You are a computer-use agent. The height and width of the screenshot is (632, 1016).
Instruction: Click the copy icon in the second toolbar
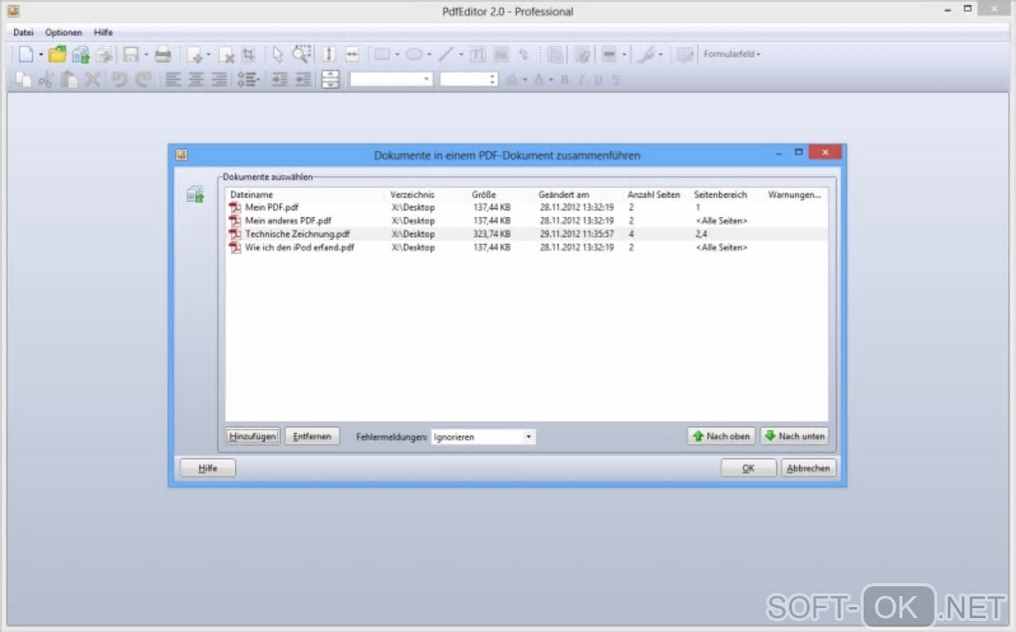pyautogui.click(x=23, y=80)
